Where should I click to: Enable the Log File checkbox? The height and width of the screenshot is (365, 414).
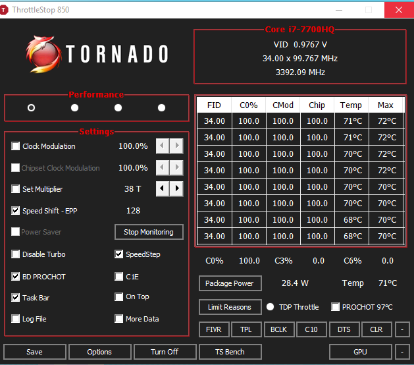click(x=15, y=319)
